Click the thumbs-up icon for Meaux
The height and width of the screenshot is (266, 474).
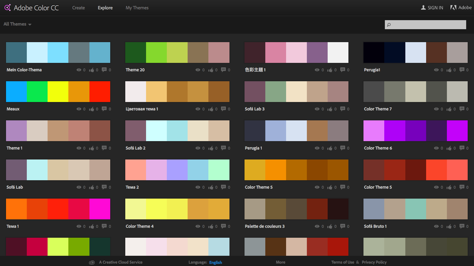pyautogui.click(x=92, y=109)
